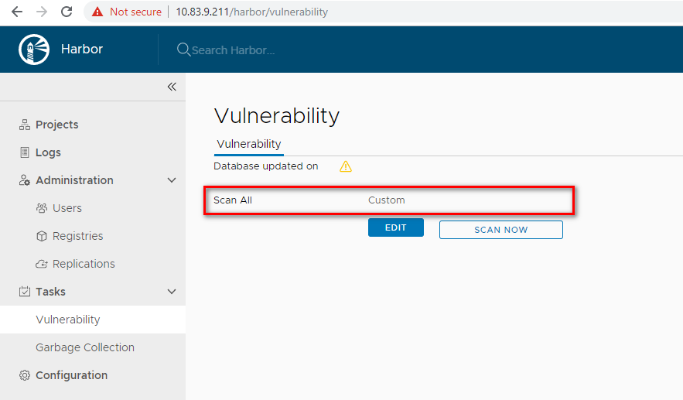The height and width of the screenshot is (400, 683).
Task: Click the browser address bar URL
Action: coord(251,12)
